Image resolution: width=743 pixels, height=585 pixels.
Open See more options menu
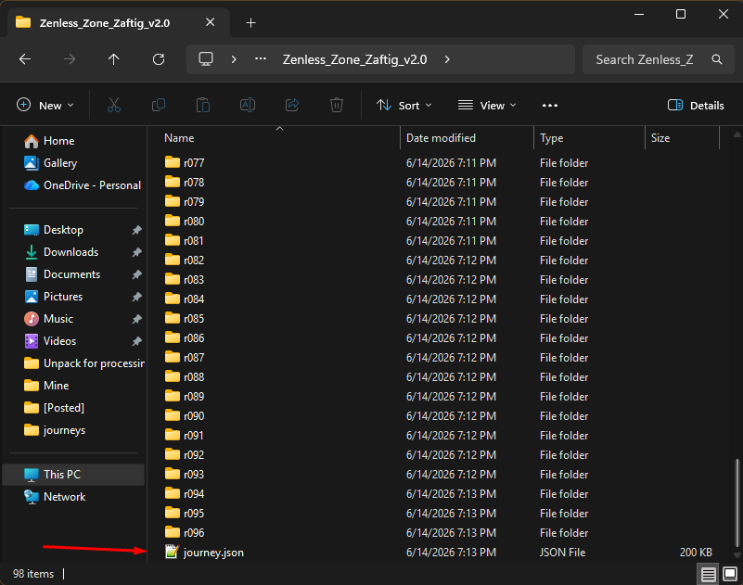point(550,105)
